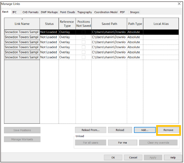
Task: Click Saved Path cell in sixth row
Action: pyautogui.click(x=109, y=57)
